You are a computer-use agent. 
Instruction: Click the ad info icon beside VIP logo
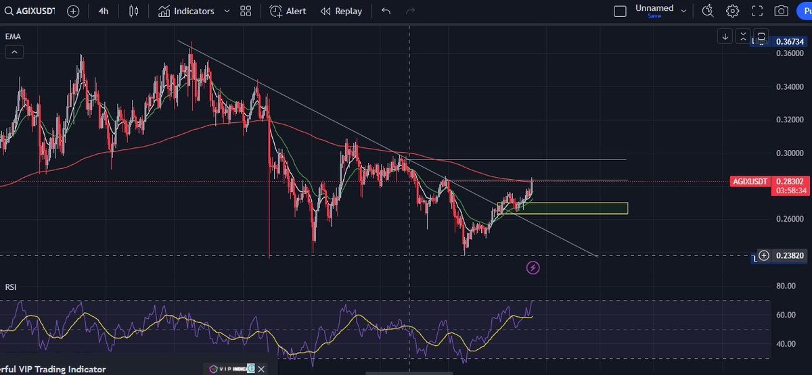coord(250,369)
